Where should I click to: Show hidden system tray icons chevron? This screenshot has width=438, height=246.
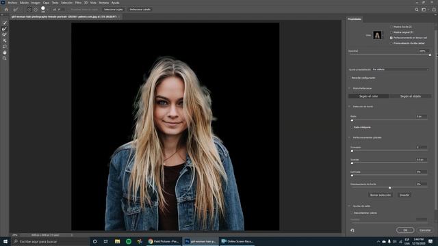point(378,241)
